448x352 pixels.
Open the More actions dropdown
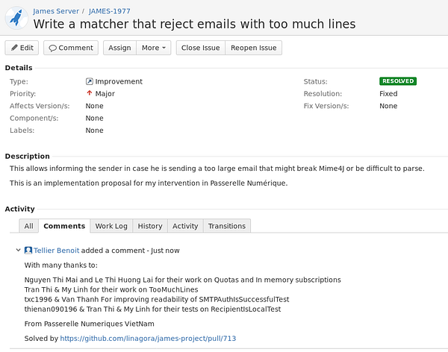[155, 48]
